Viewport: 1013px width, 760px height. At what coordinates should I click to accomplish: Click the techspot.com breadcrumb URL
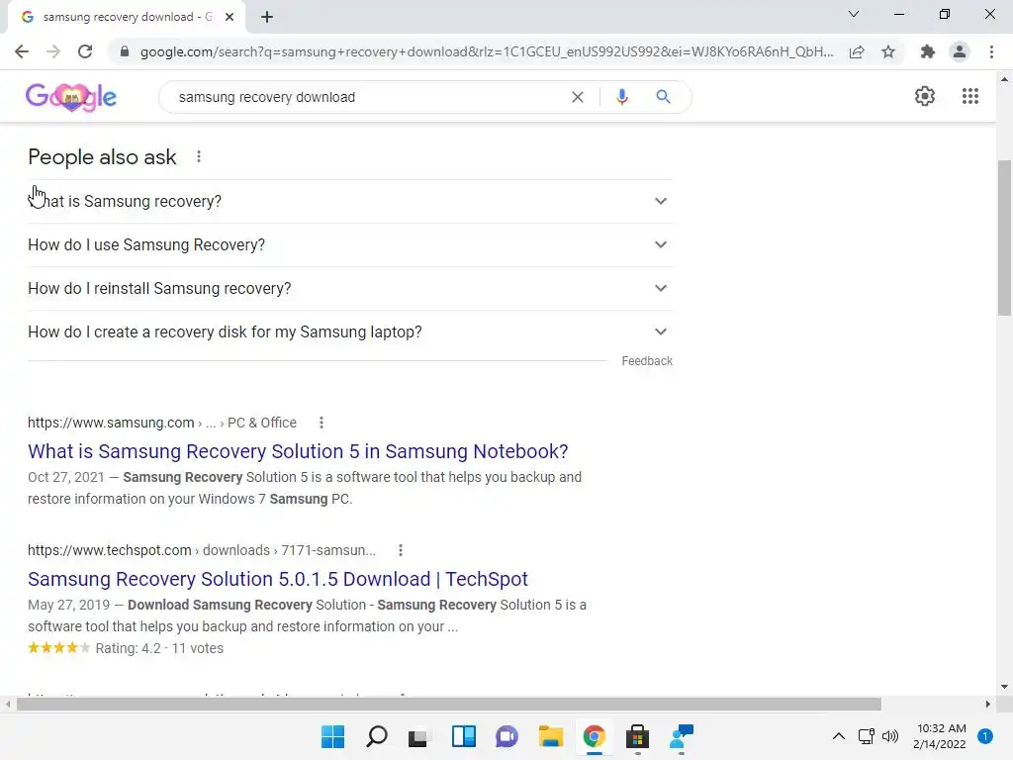202,550
